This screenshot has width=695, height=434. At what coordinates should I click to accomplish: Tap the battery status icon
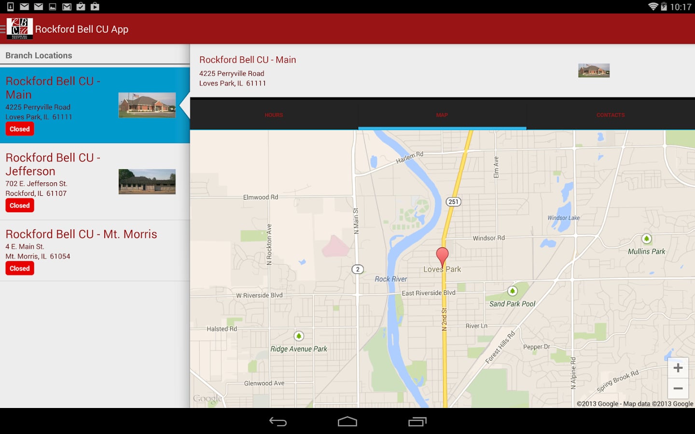[664, 6]
